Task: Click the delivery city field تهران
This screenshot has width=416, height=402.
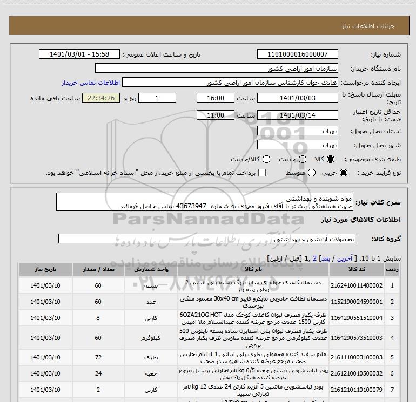Action: click(x=297, y=145)
